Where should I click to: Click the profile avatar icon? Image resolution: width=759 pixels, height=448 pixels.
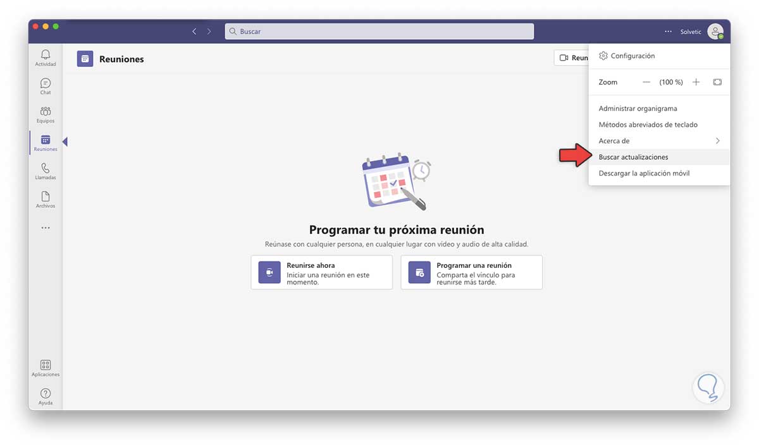point(715,32)
